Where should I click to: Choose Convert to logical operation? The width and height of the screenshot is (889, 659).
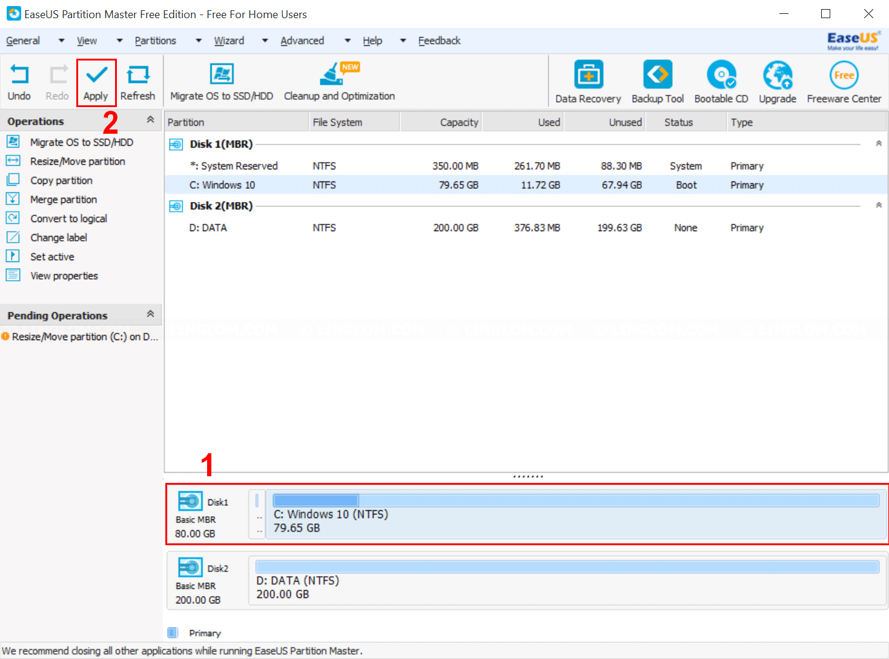68,218
